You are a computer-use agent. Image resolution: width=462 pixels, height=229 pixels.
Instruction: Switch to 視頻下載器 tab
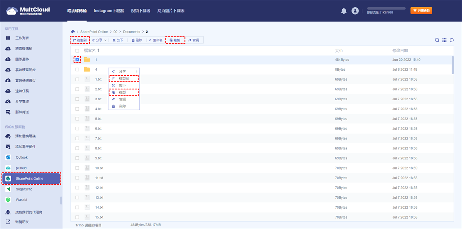(141, 11)
